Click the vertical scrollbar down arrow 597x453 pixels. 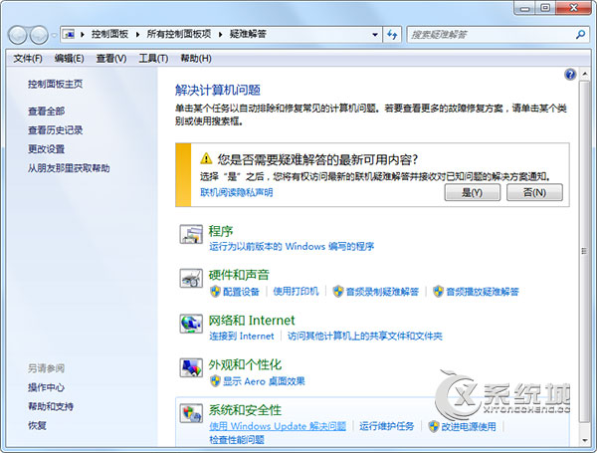[584, 440]
